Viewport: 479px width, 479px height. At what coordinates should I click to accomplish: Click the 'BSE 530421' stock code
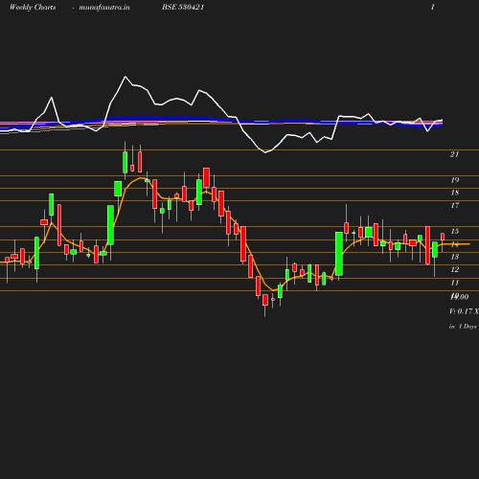[x=183, y=7]
